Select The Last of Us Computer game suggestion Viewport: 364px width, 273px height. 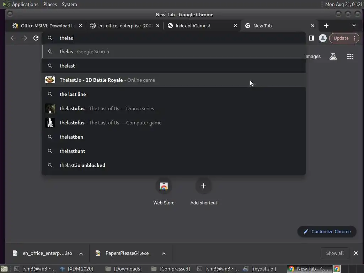click(173, 123)
